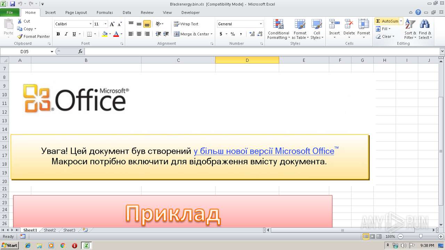Click the Paste icon
The height and width of the screenshot is (250, 445).
coord(8,25)
